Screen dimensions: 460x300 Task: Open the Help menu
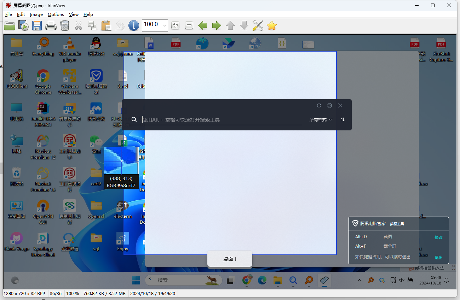pos(88,14)
